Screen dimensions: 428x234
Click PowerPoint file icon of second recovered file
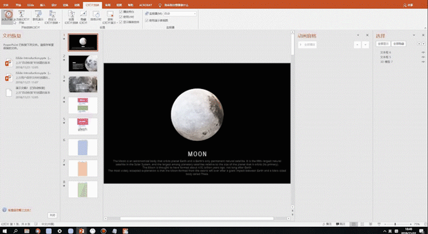pyautogui.click(x=9, y=77)
